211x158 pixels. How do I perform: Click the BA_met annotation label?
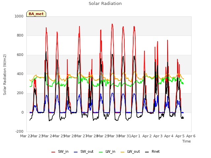coord(36,14)
